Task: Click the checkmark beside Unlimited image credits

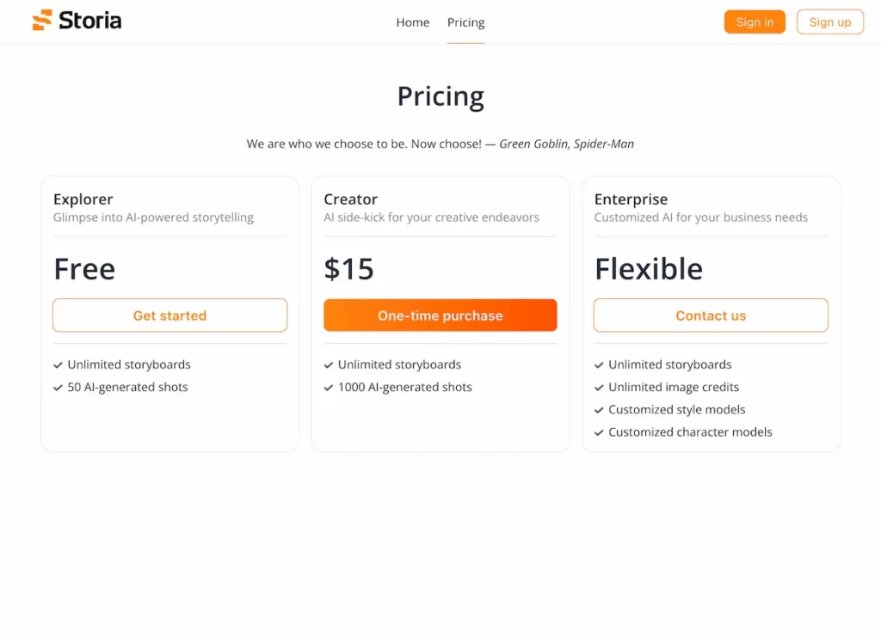Action: point(599,387)
